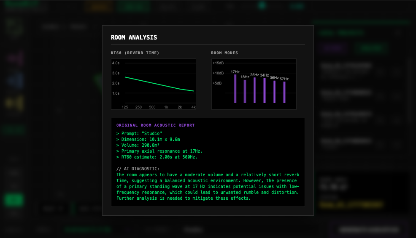This screenshot has height=238, width=416.
Task: Click the yellow speaker icon in the sidebar
Action: click(x=16, y=102)
